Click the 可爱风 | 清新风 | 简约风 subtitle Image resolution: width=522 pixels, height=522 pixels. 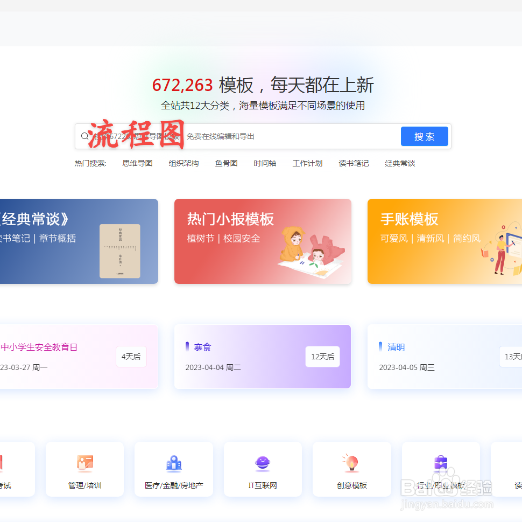click(x=431, y=238)
